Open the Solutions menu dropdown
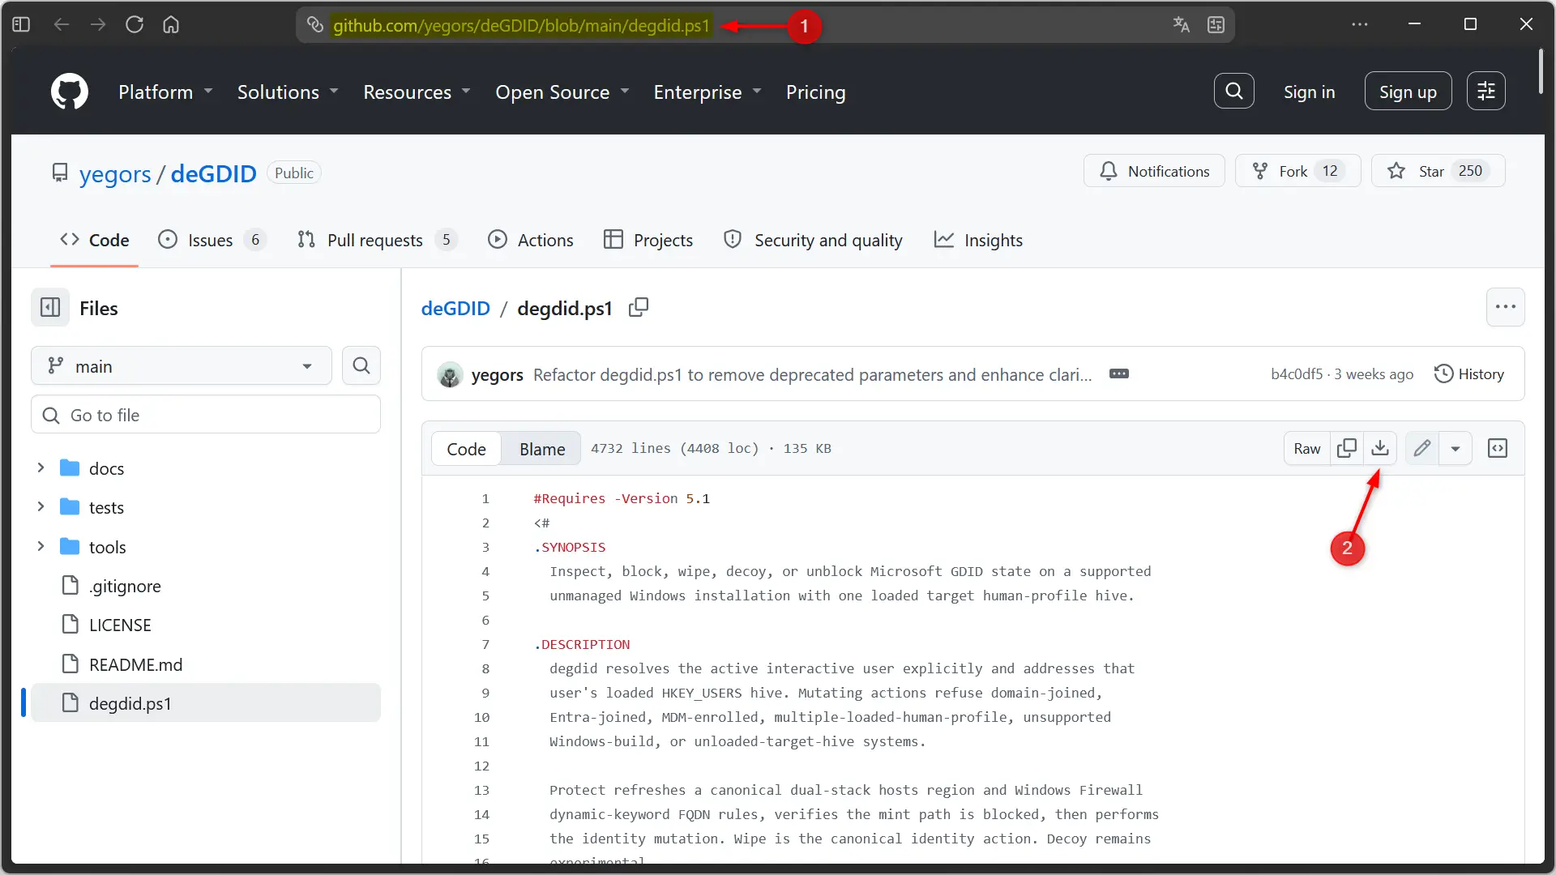1556x875 pixels. (288, 92)
